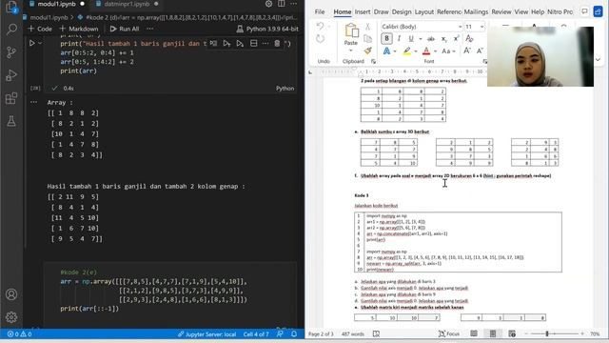Open the Testing flask view
Viewport: 609px width, 343px height.
pos(11,121)
